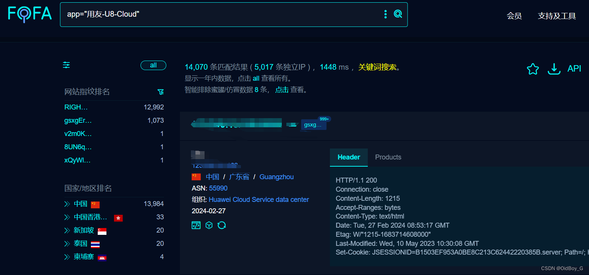589x275 pixels.
Task: Click the 中国香港… ranking label
Action: coord(91,217)
